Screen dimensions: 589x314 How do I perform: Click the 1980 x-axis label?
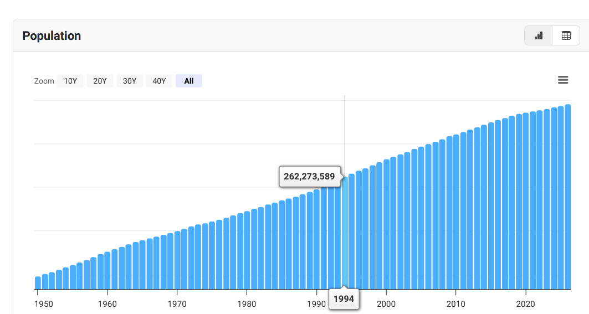[247, 304]
